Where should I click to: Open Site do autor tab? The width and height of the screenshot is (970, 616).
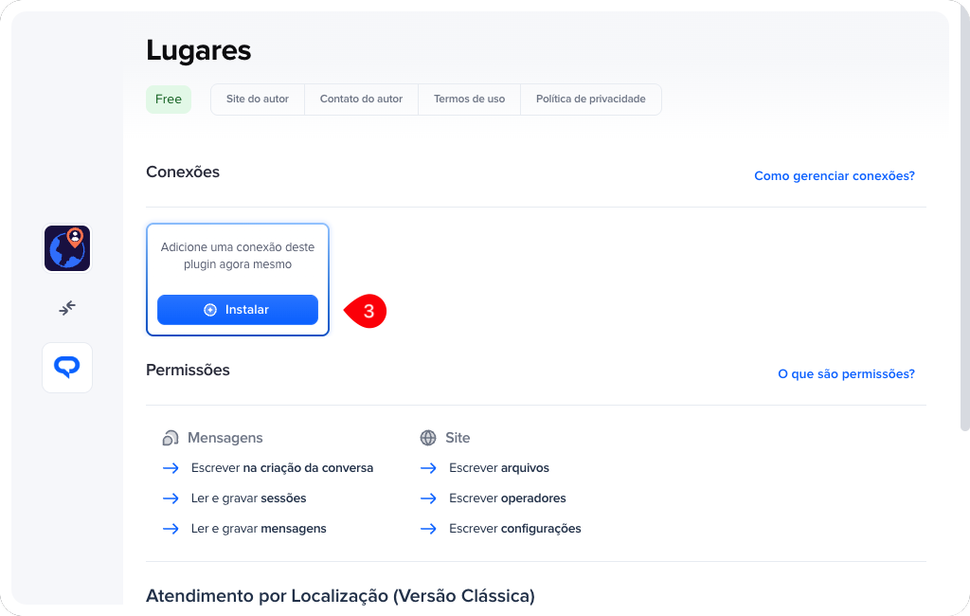[x=258, y=100]
